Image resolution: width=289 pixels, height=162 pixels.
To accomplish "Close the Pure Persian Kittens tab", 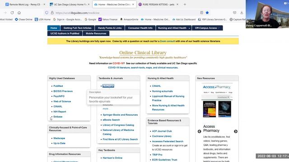I will click(x=177, y=4).
